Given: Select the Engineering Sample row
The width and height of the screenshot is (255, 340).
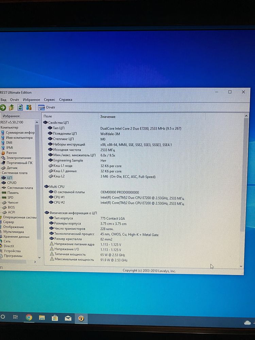Looking at the screenshot, I should (x=77, y=161).
